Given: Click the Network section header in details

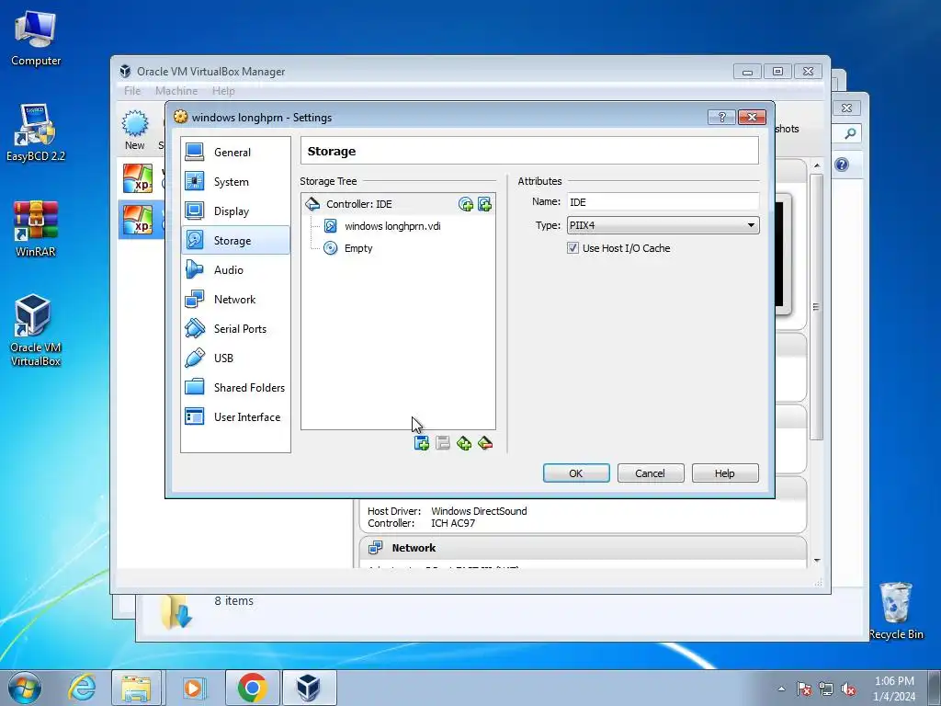Looking at the screenshot, I should coord(584,548).
